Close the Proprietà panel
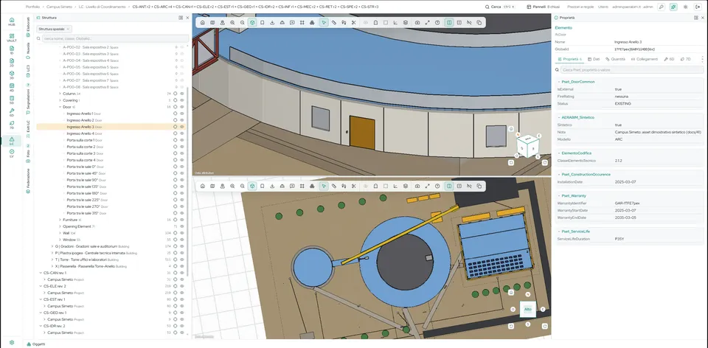 pos(703,18)
